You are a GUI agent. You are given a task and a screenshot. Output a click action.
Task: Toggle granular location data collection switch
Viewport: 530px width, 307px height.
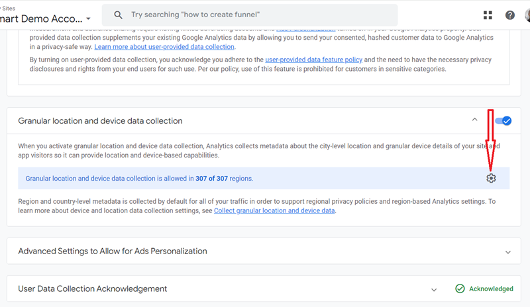[503, 120]
